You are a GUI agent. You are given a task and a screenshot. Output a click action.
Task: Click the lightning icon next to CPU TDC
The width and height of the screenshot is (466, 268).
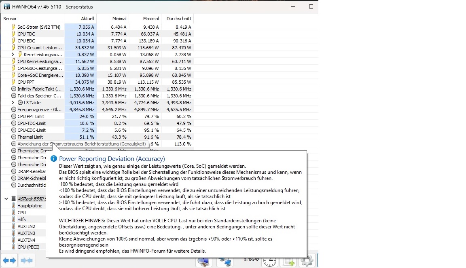pos(14,34)
